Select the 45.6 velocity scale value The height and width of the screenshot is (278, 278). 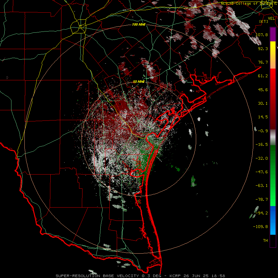point(263,90)
